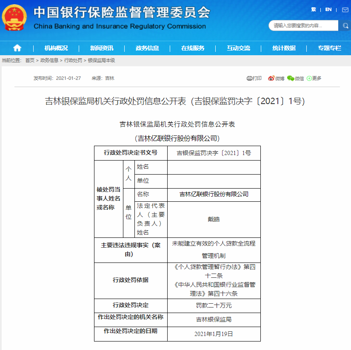Image resolution: width=351 pixels, height=350 pixels.
Task: Open the 统计数据 menu
Action: pyautogui.click(x=284, y=48)
